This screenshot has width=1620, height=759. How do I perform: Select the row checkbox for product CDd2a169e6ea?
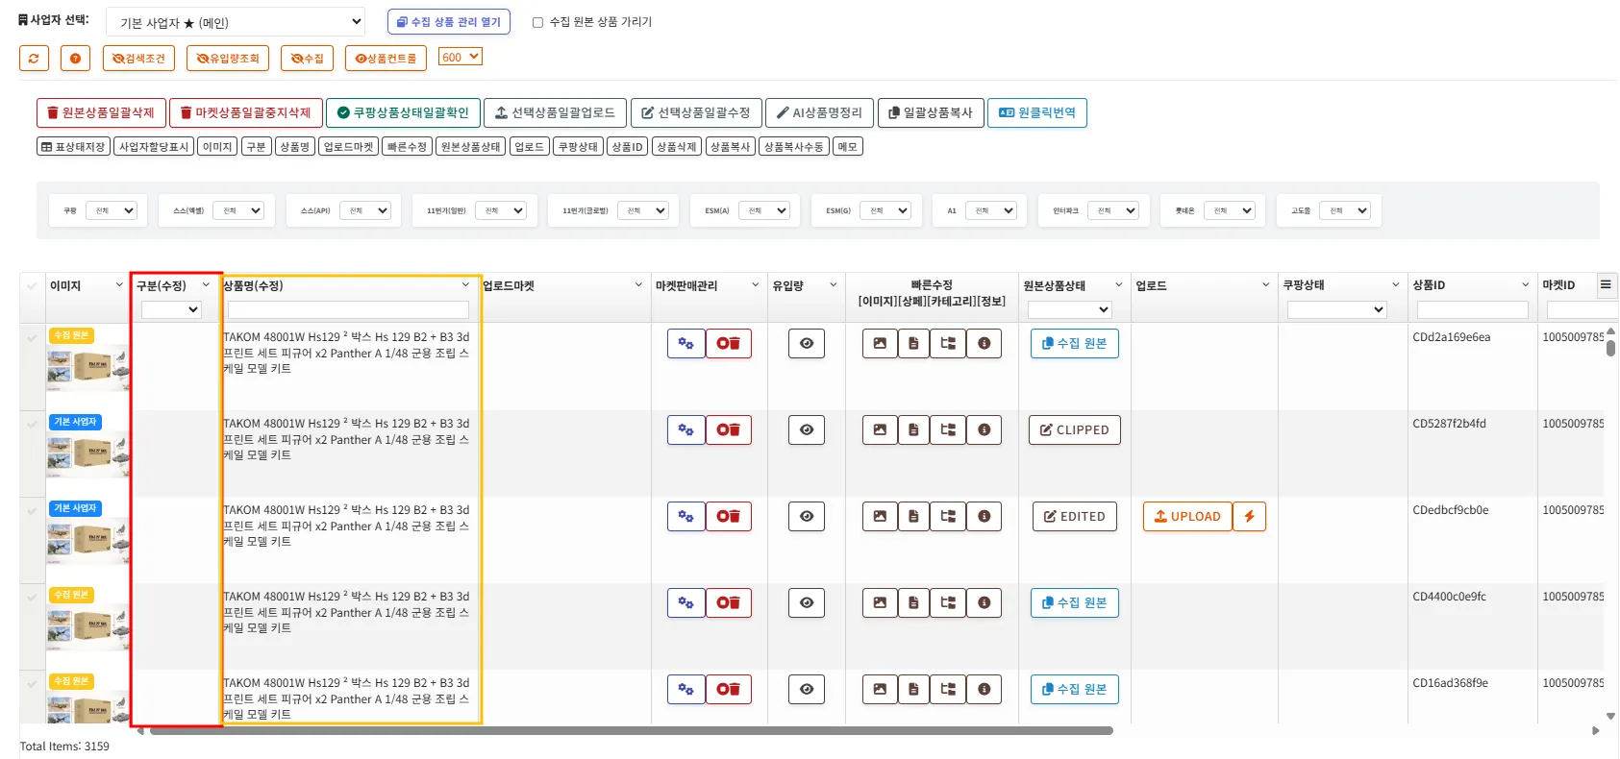tap(32, 337)
